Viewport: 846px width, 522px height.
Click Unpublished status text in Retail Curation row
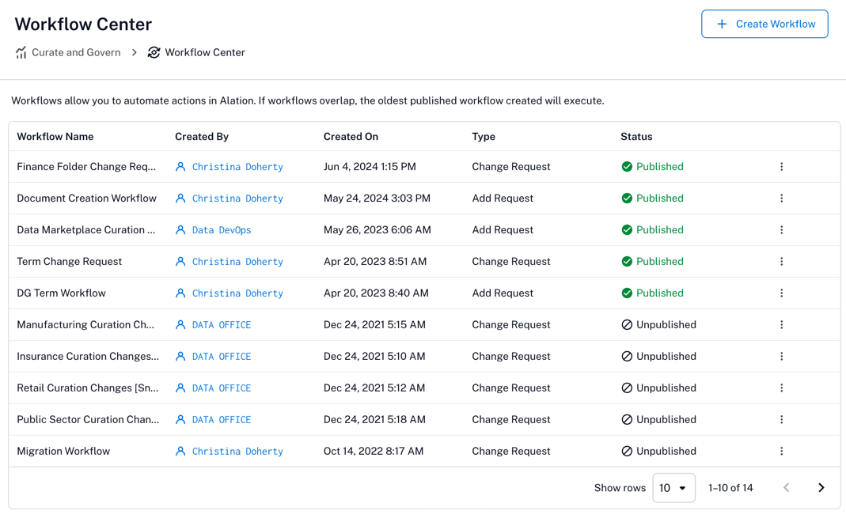coord(666,388)
